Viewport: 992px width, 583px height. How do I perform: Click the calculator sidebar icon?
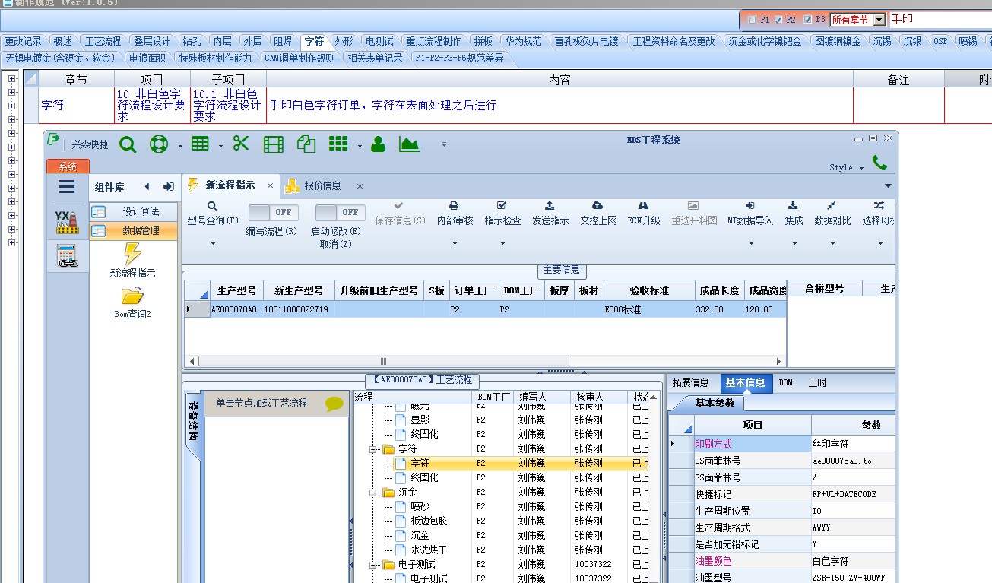click(67, 257)
